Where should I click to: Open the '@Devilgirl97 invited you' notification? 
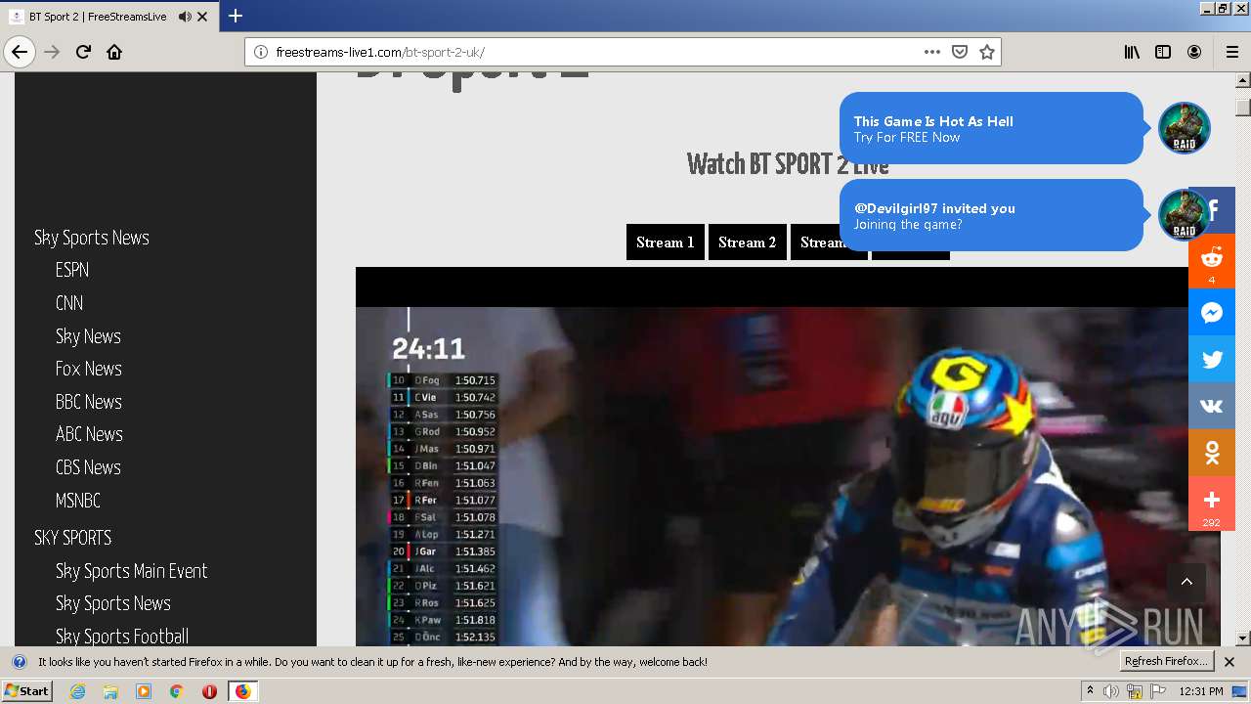[x=991, y=215]
